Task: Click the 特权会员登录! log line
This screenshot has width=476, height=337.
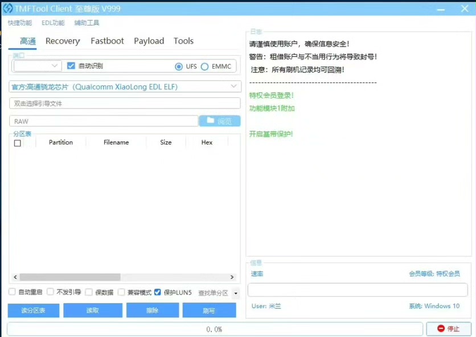Action: [x=272, y=95]
